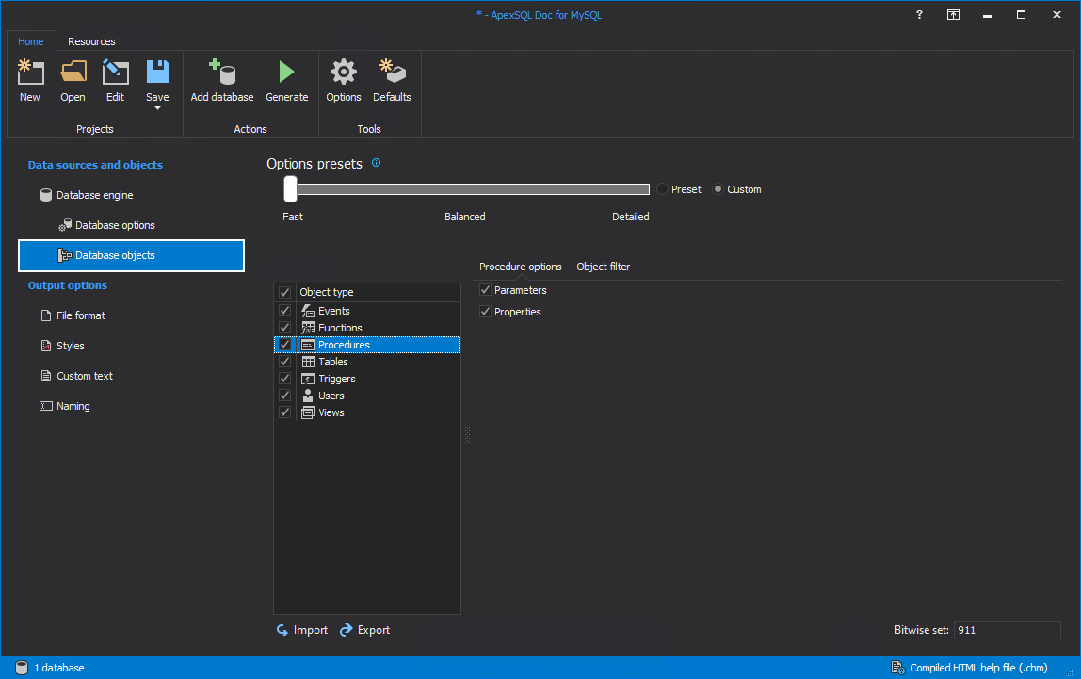Click the Functions object type icon

[308, 328]
